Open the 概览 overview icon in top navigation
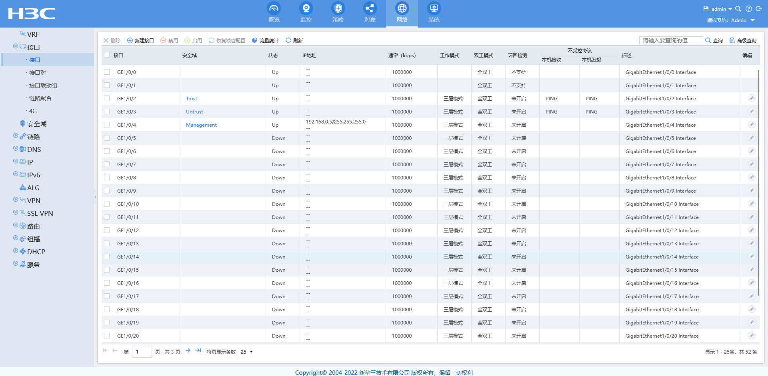Image resolution: width=768 pixels, height=376 pixels. [274, 8]
